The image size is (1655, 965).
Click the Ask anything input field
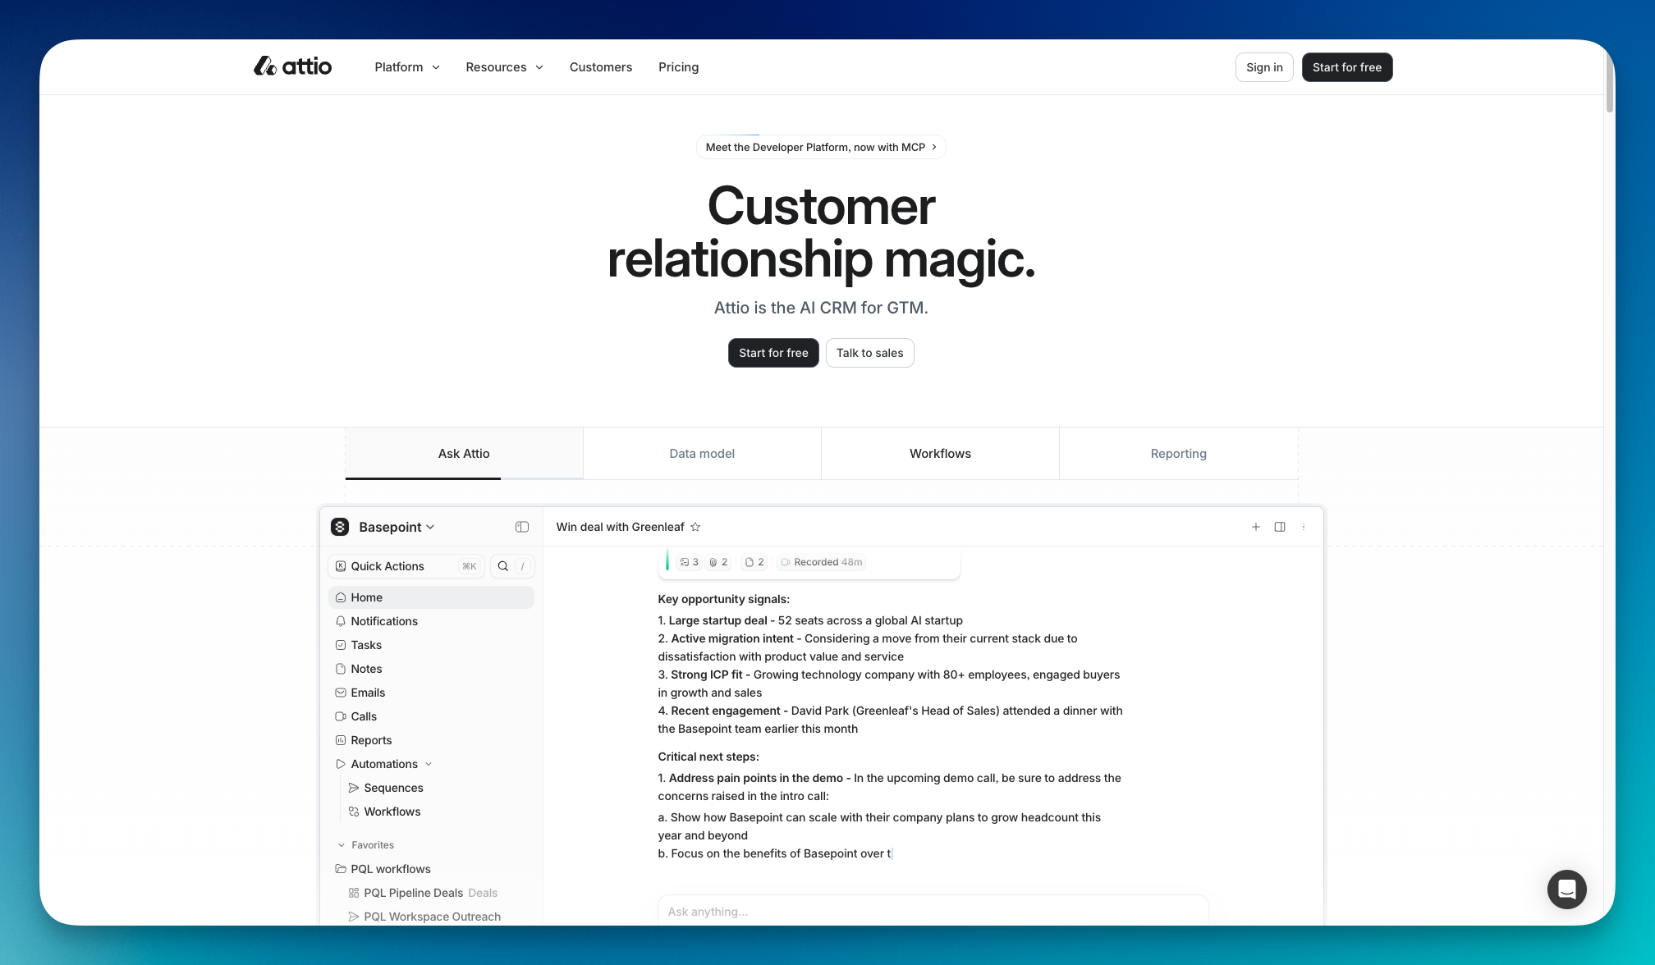tap(933, 911)
